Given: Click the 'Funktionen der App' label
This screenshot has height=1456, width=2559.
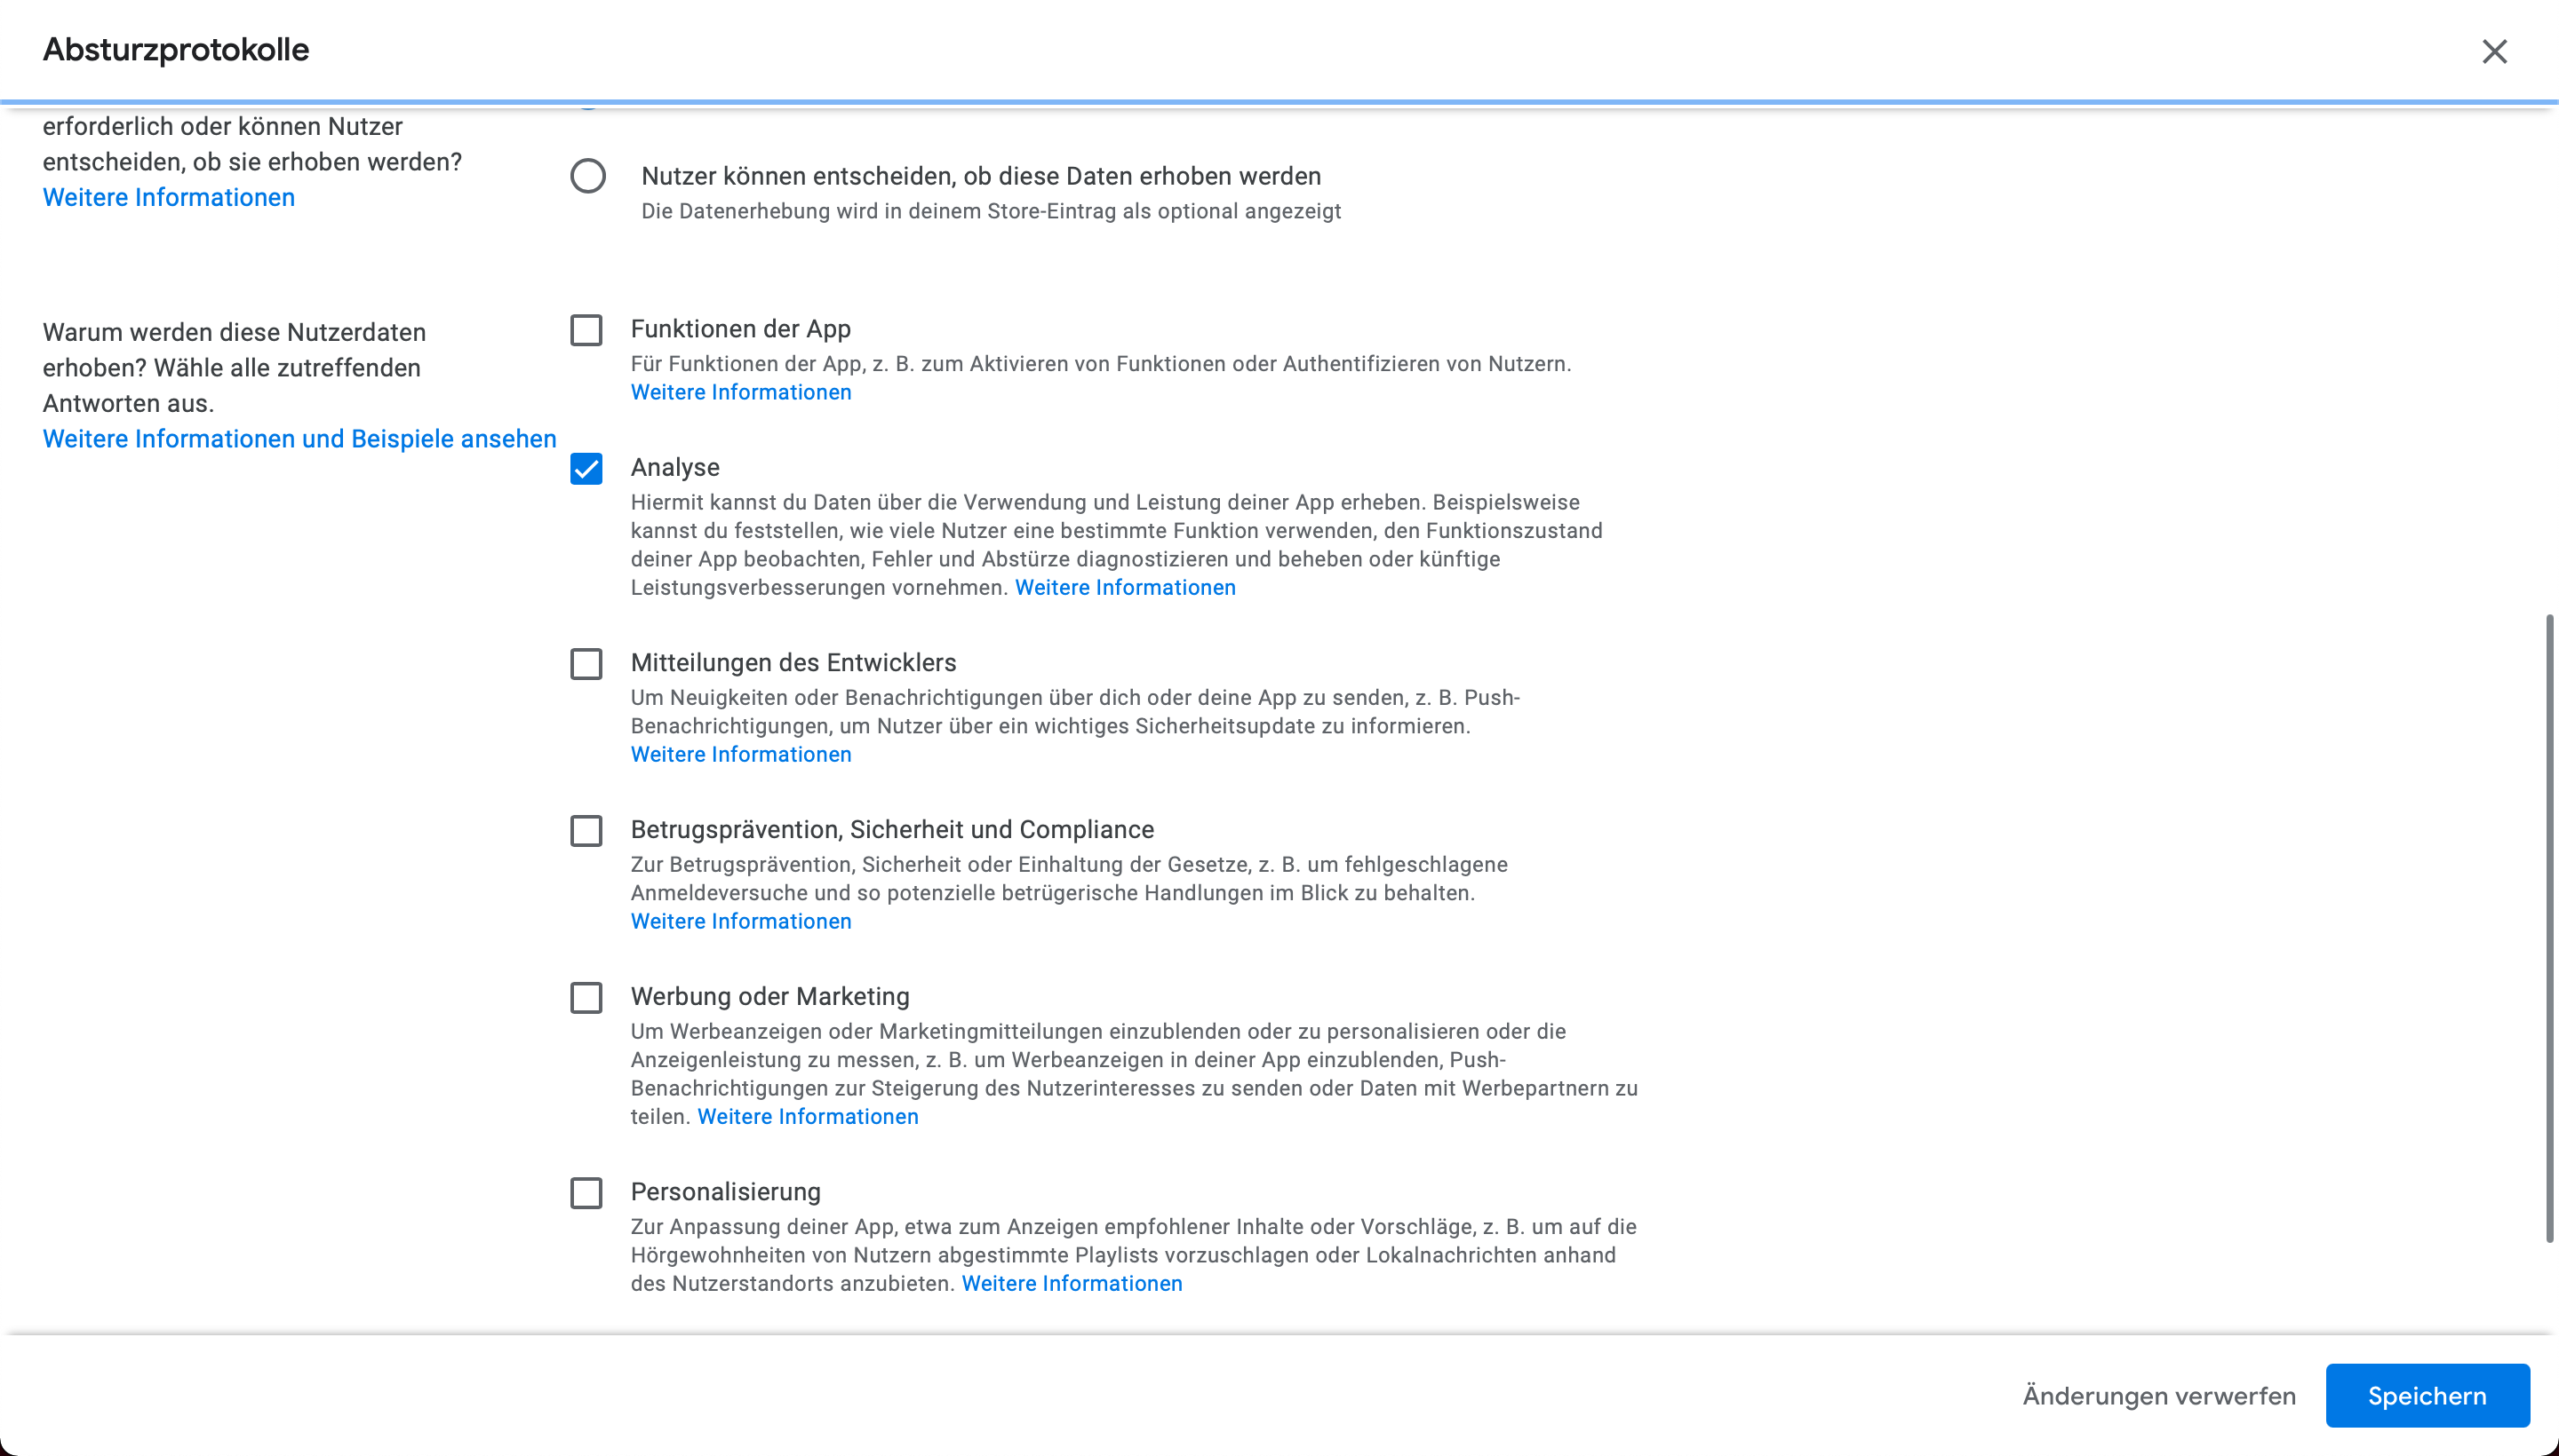Looking at the screenshot, I should point(740,329).
